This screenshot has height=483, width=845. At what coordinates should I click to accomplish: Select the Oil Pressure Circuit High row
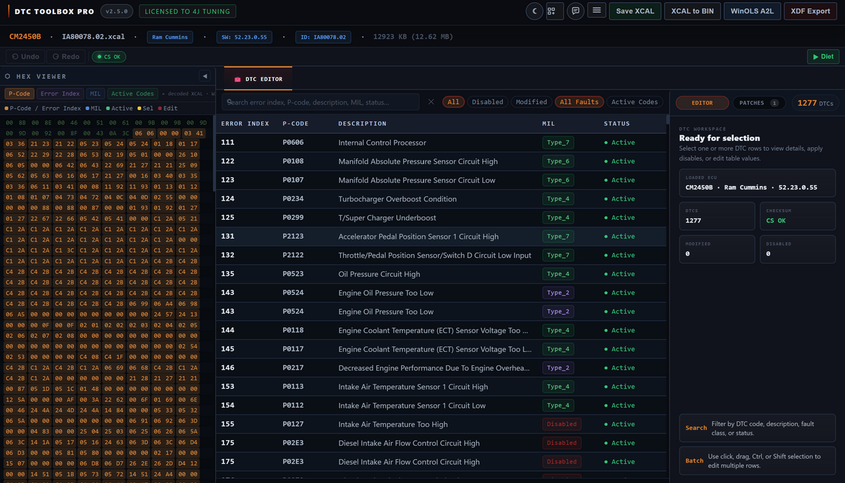[x=441, y=274]
